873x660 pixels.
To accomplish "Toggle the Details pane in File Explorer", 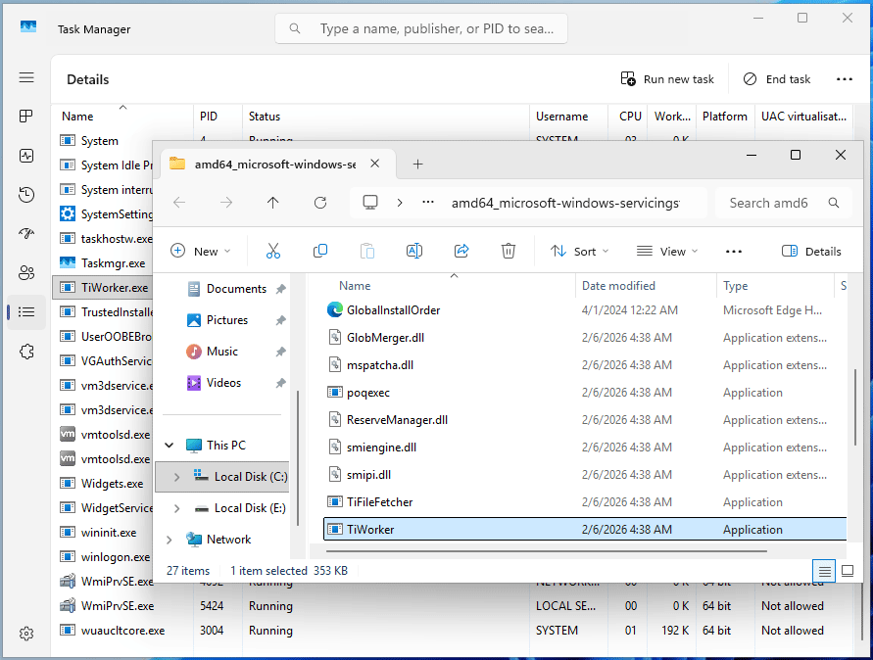I will click(811, 251).
